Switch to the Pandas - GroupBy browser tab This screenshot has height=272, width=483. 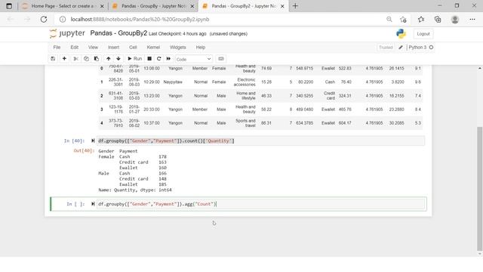pos(152,6)
